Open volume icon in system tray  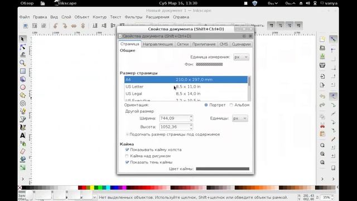(308, 3)
